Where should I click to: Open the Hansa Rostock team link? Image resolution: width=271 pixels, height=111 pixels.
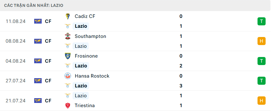pos(92,76)
